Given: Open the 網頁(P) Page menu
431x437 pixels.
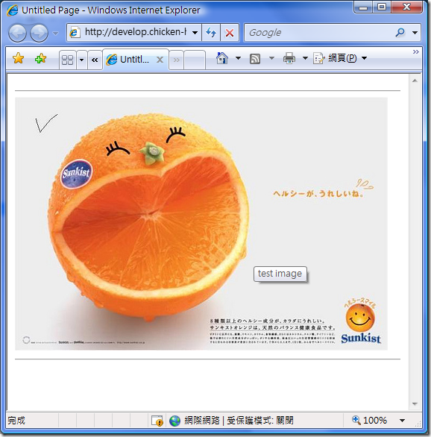Looking at the screenshot, I should tap(340, 58).
